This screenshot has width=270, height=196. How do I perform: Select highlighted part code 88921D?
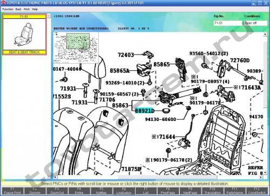coord(145,111)
